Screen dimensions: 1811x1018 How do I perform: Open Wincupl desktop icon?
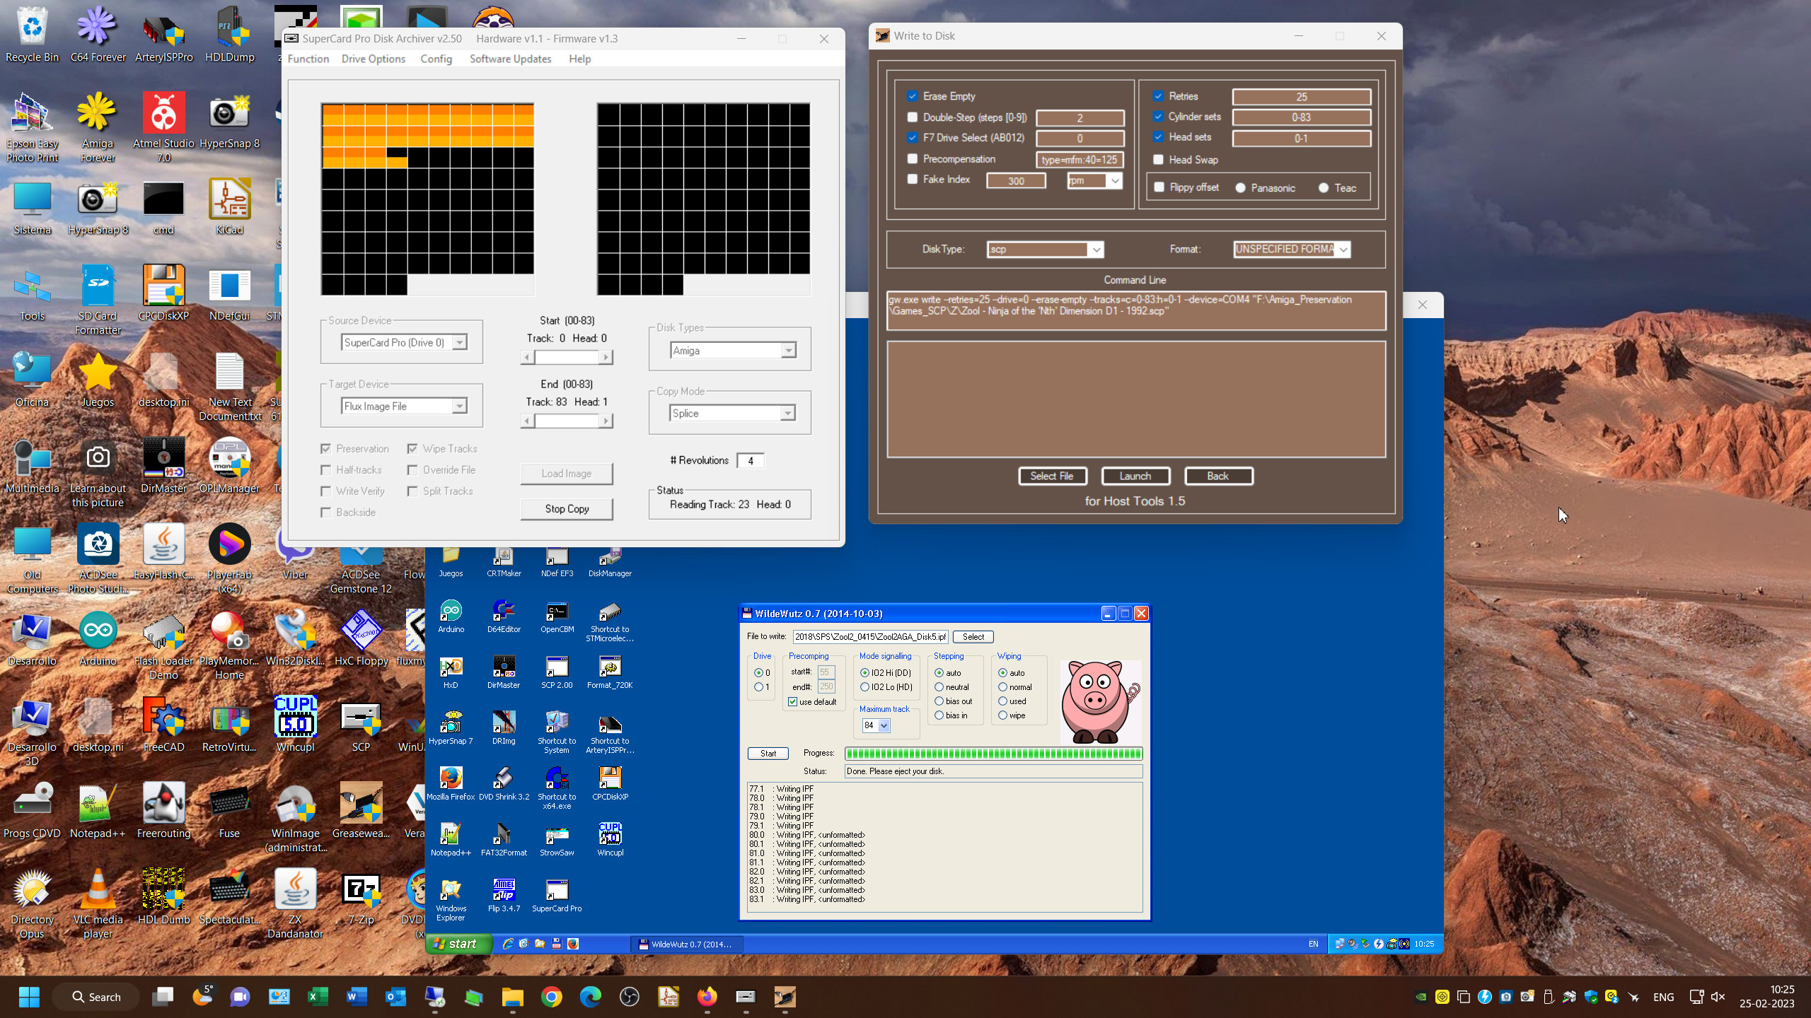click(x=295, y=724)
